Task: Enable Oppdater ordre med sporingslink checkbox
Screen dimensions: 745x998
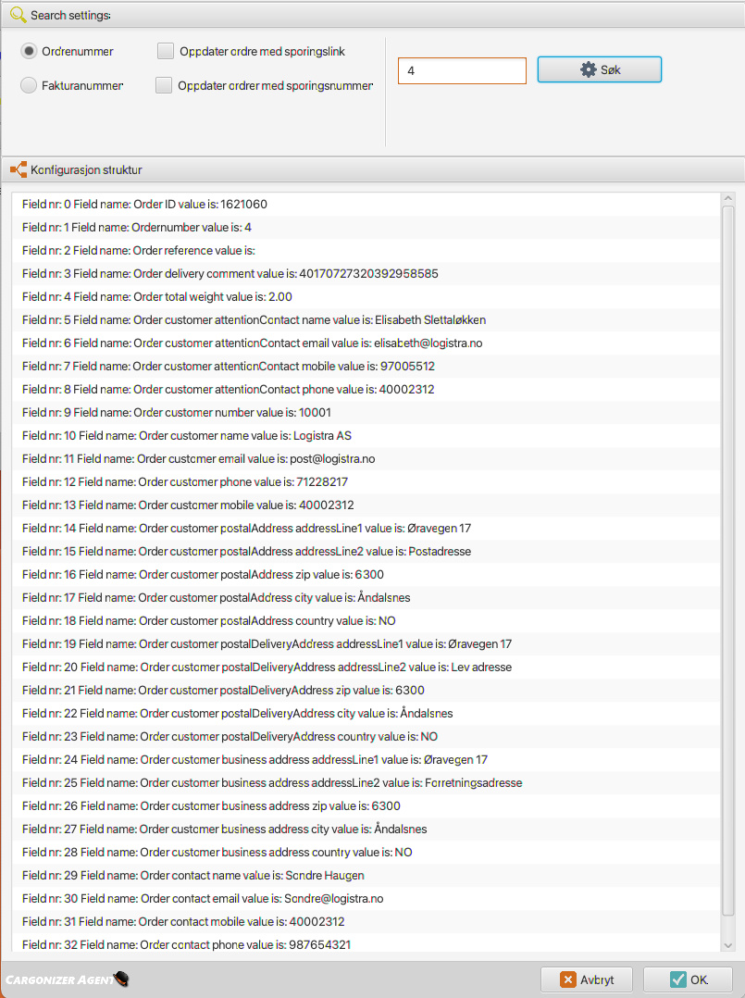Action: click(166, 52)
